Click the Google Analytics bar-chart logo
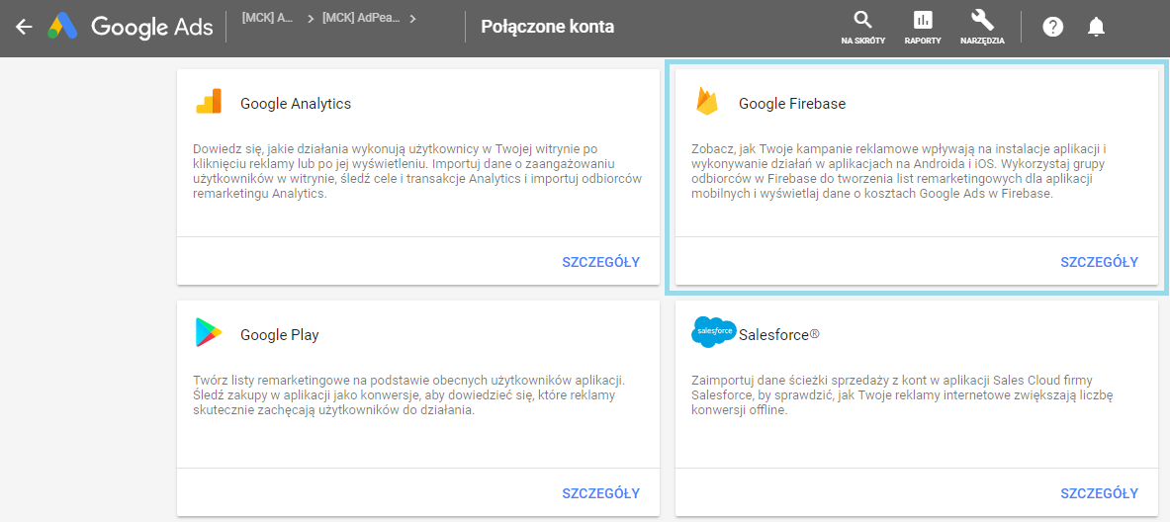 point(209,102)
